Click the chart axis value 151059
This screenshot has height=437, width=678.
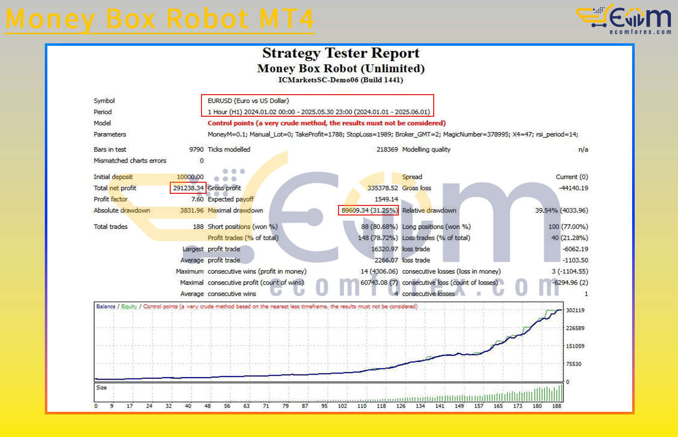pos(575,346)
